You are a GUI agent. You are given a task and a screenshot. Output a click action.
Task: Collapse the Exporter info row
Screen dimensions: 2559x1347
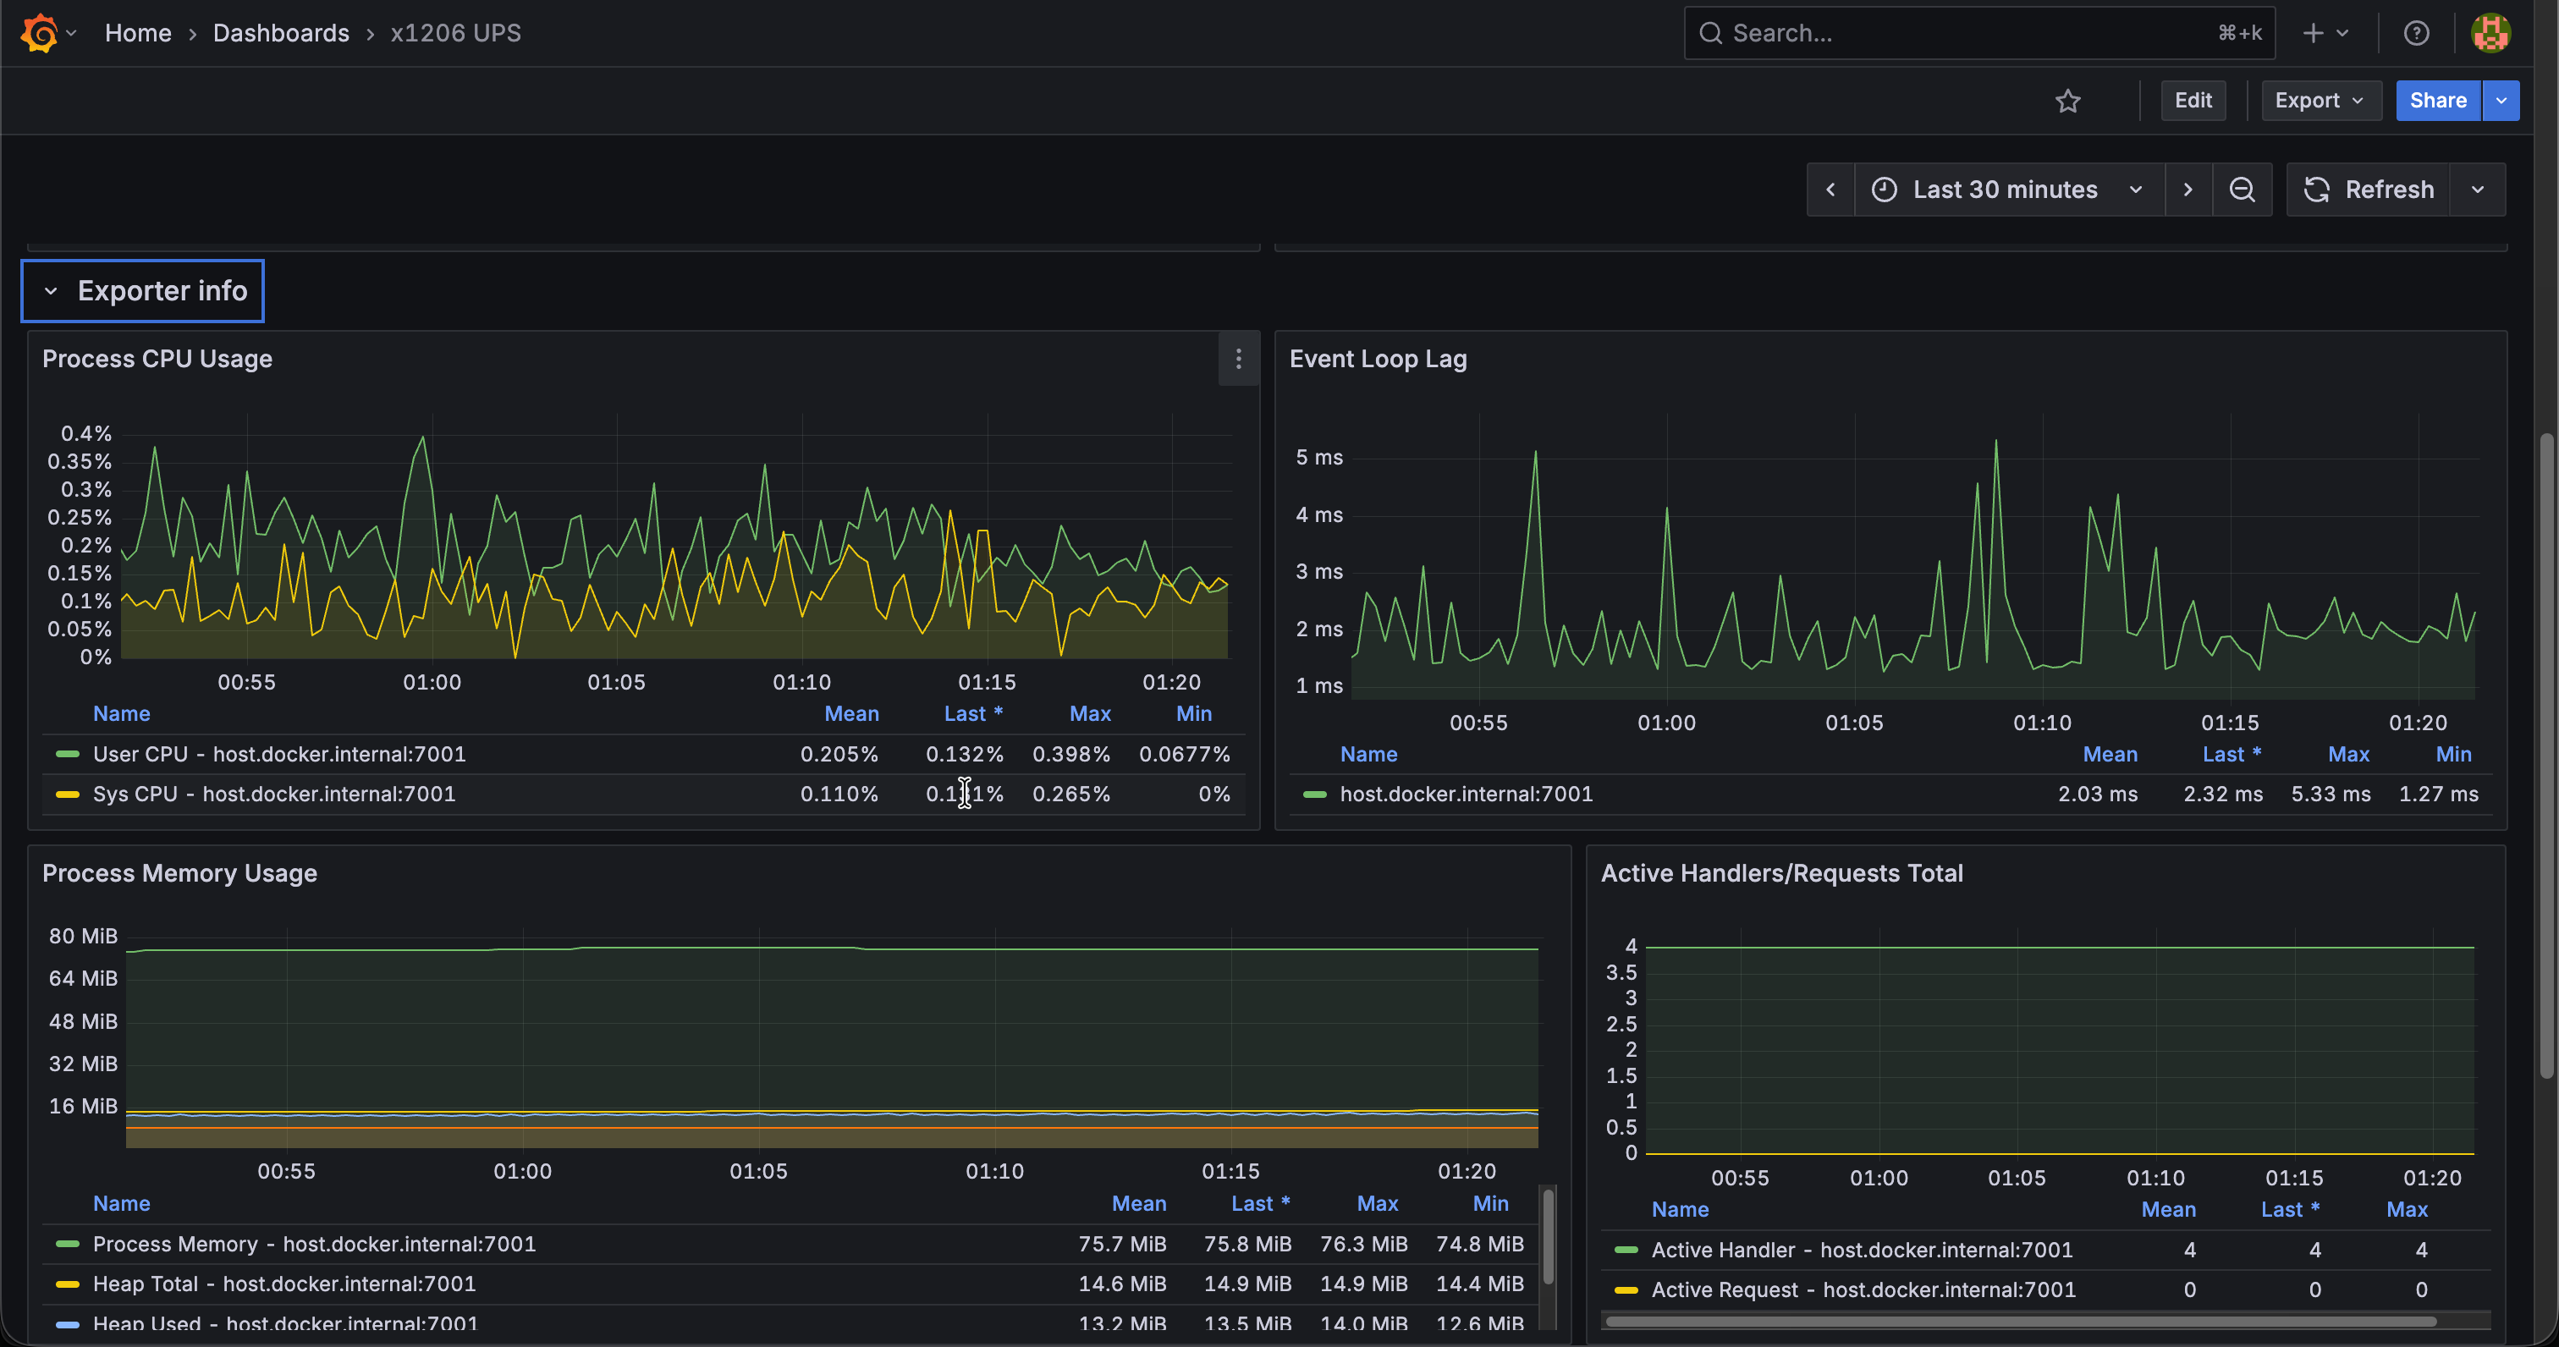(x=143, y=291)
